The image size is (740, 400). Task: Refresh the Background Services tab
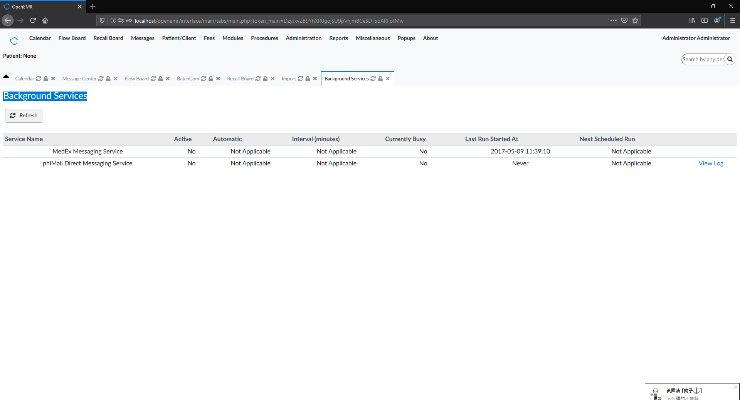[x=373, y=78]
